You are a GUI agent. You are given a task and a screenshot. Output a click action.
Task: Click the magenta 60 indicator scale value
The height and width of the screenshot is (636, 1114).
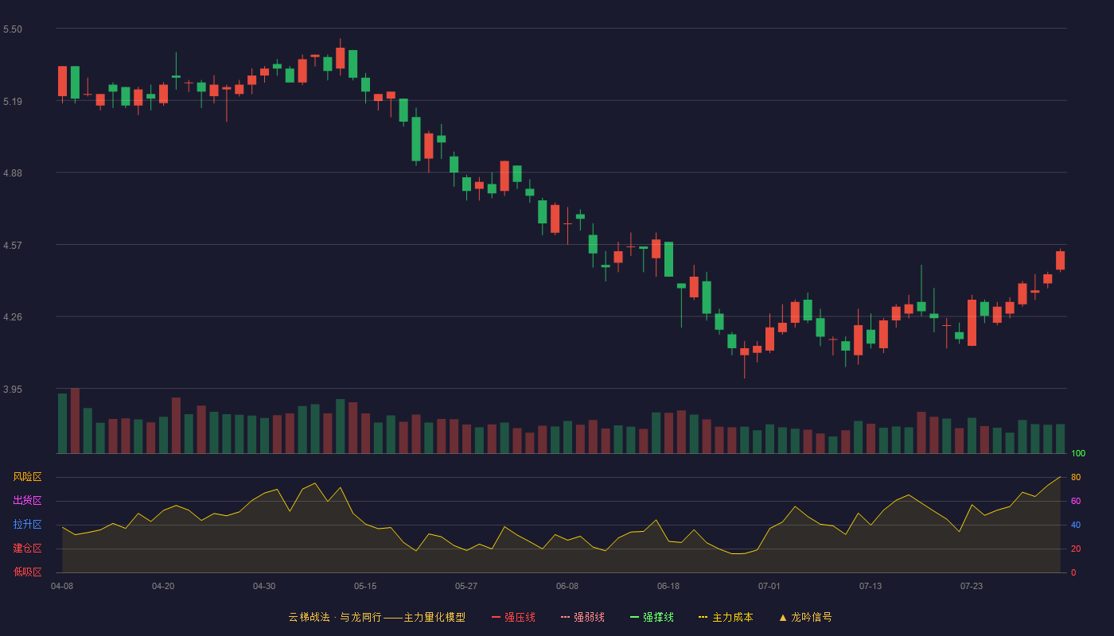[x=1076, y=501]
